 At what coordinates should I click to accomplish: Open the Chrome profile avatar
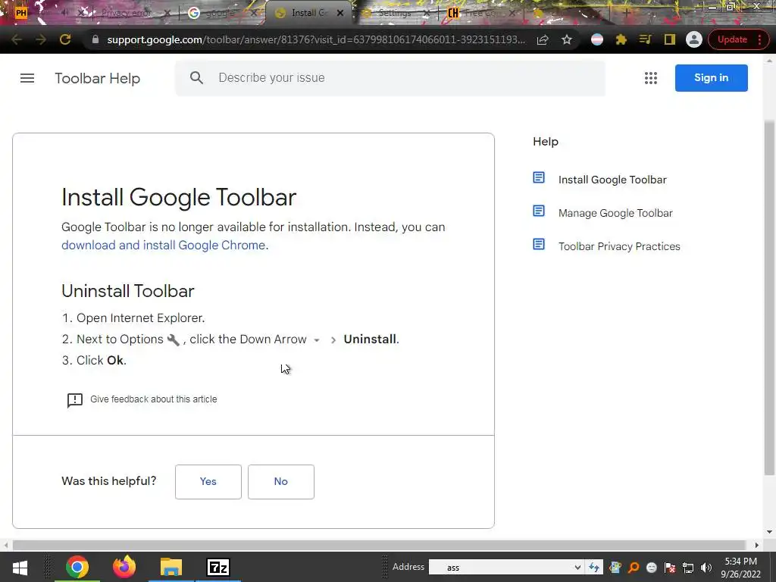pos(694,39)
